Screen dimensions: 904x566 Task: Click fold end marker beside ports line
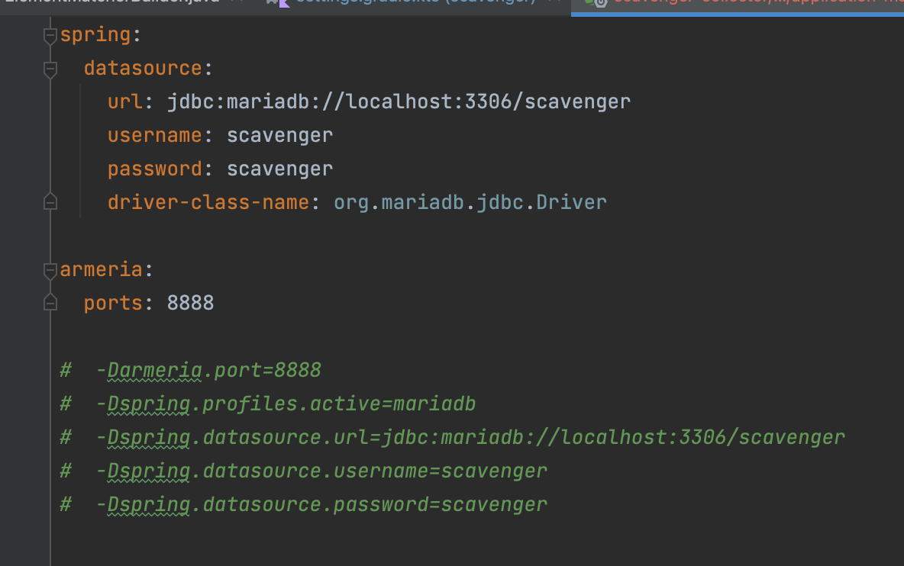[50, 303]
